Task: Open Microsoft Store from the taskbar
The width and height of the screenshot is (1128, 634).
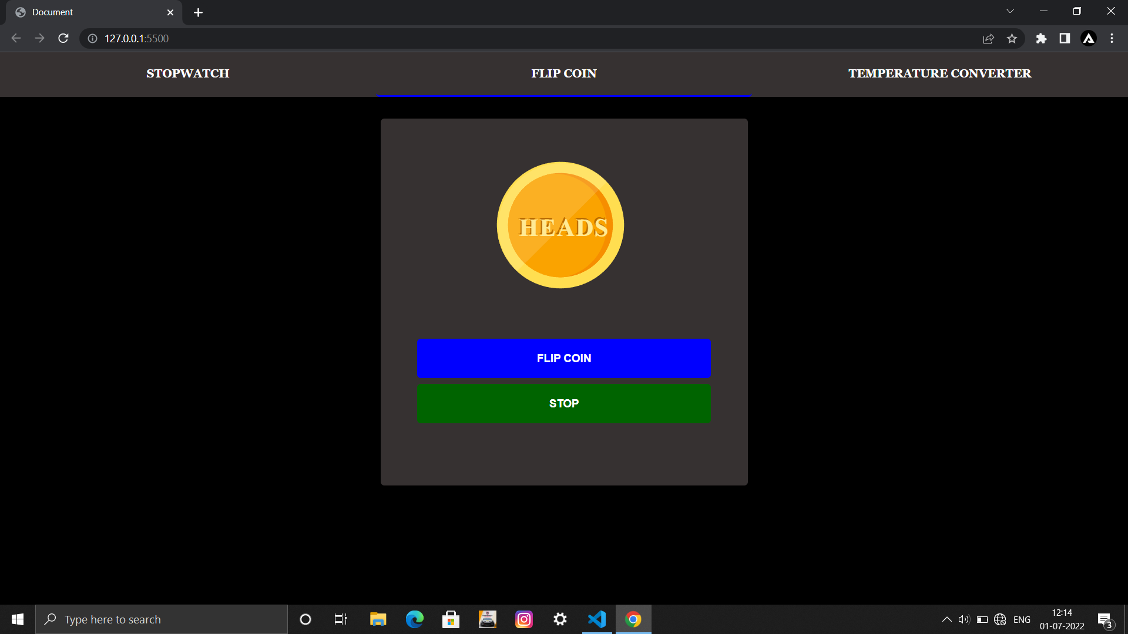Action: pos(451,619)
